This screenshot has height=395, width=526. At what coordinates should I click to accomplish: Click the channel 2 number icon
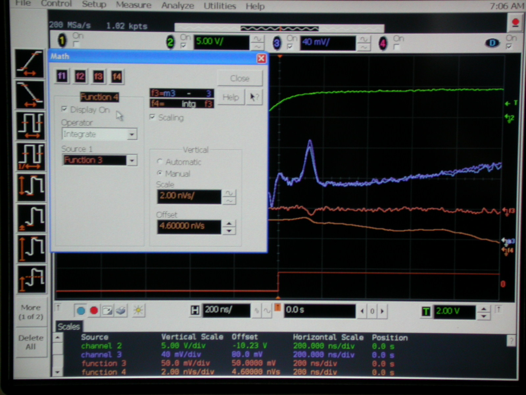pos(170,42)
